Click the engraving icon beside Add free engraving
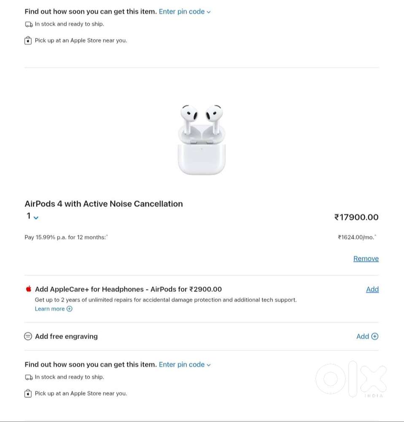The image size is (404, 422). pyautogui.click(x=28, y=336)
